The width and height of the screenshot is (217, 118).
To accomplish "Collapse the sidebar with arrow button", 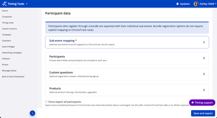I will click(32, 113).
